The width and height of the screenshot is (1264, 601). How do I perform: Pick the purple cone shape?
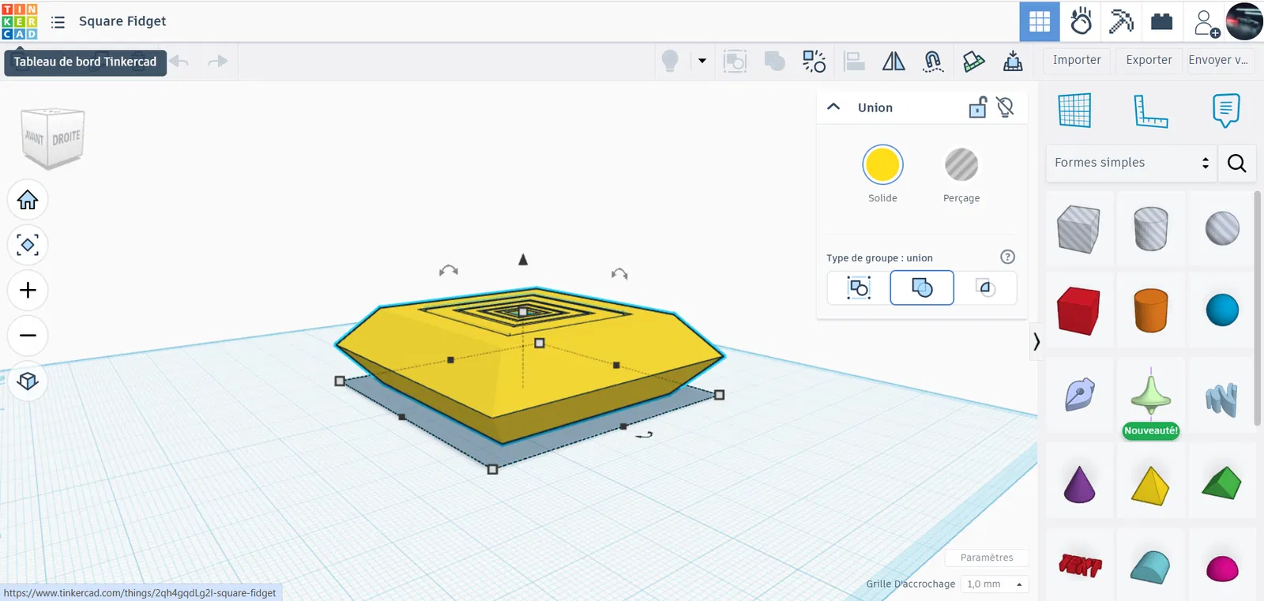point(1078,483)
